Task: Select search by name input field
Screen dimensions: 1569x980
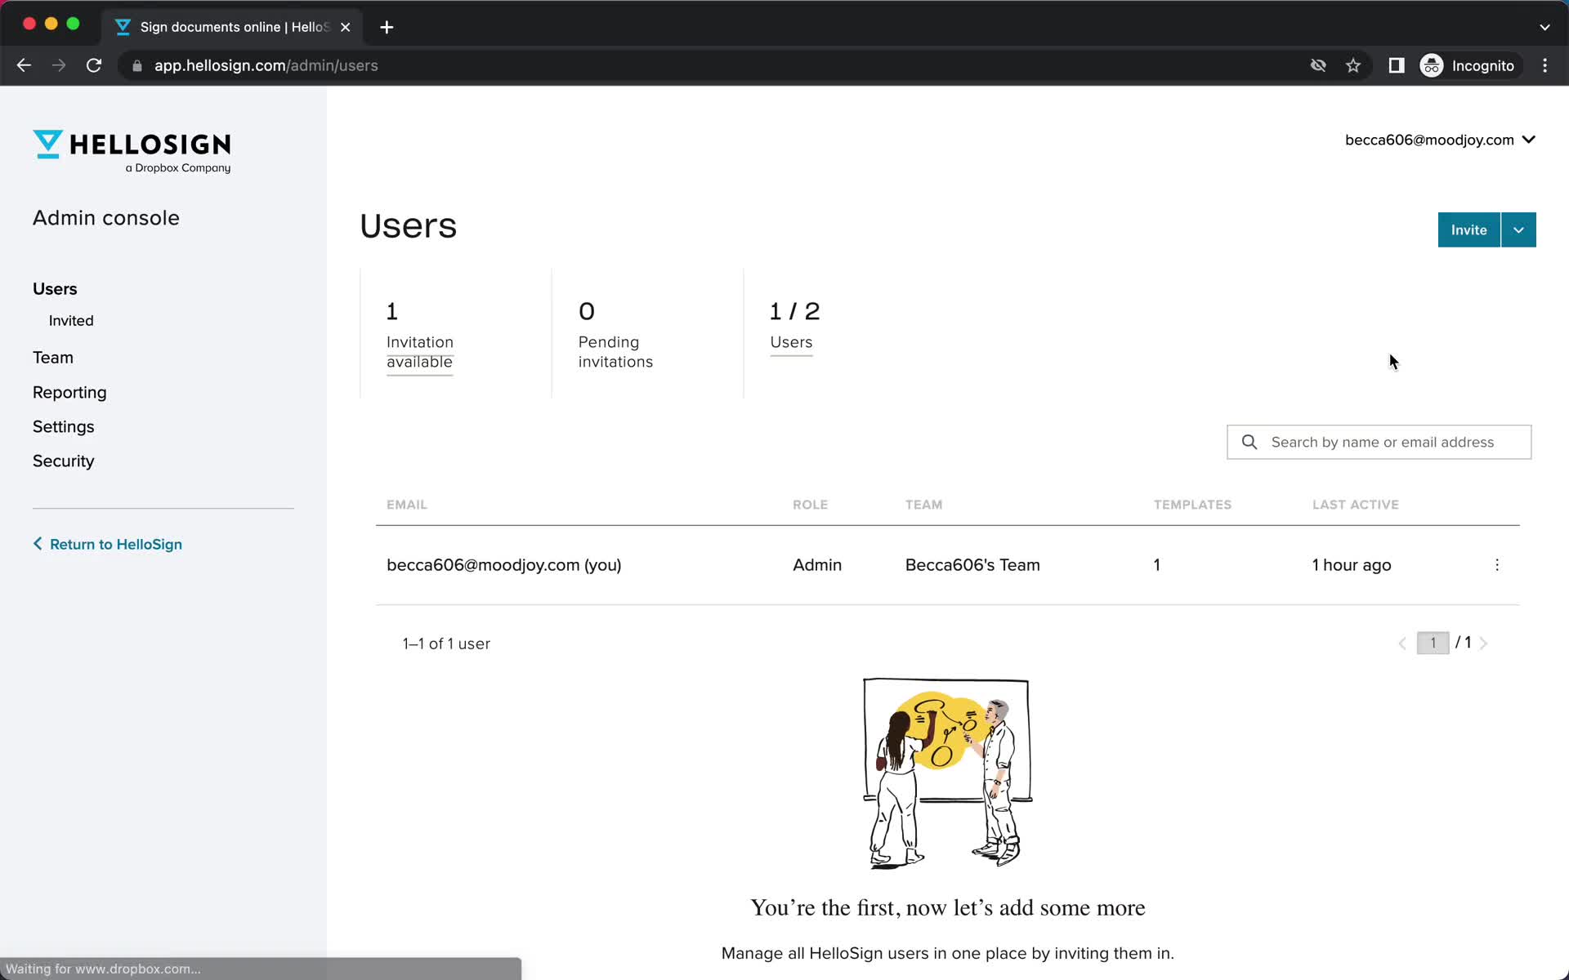Action: [x=1379, y=442]
